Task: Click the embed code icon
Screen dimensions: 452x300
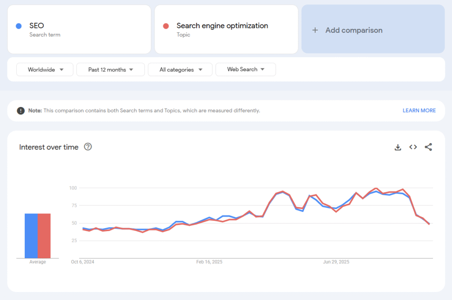Action: [x=413, y=147]
